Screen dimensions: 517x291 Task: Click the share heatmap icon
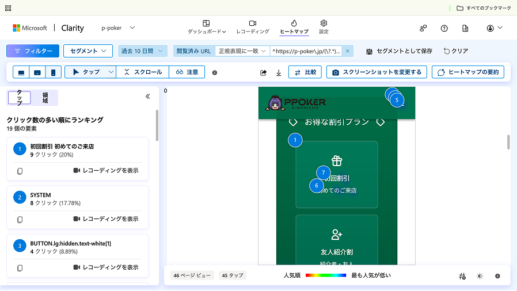click(263, 72)
